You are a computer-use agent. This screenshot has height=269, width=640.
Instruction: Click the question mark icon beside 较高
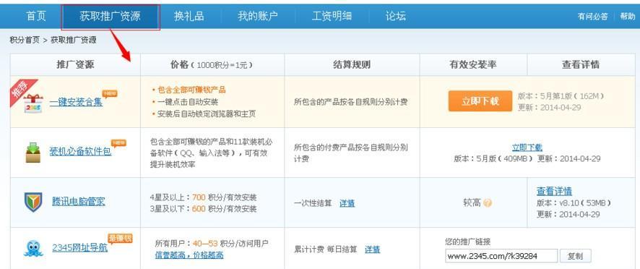point(488,202)
